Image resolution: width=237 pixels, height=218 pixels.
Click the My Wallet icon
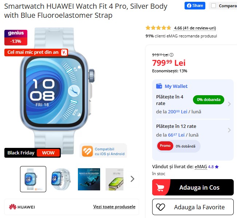click(x=159, y=86)
